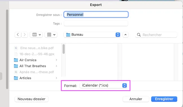
Task: Click the Enregistrer button
Action: 164,99
